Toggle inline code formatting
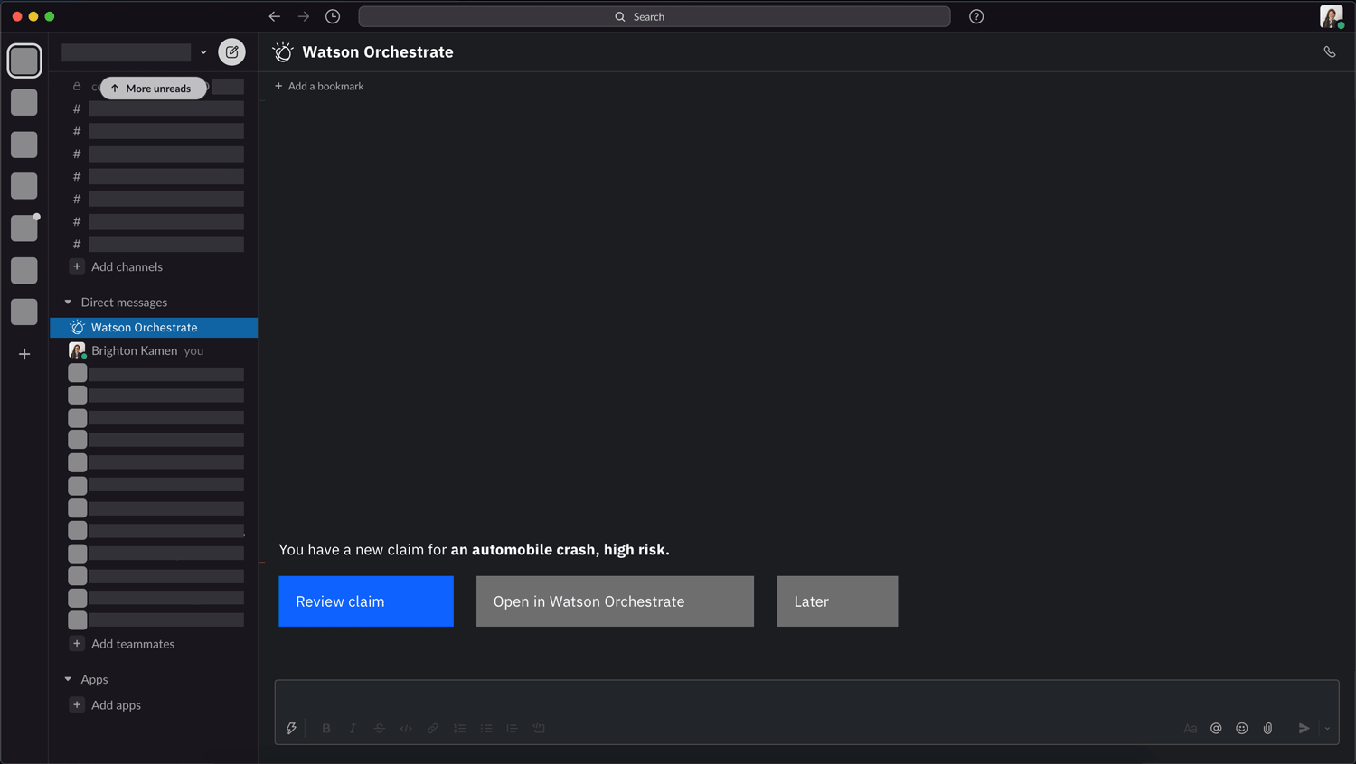Viewport: 1356px width, 764px height. pos(406,728)
